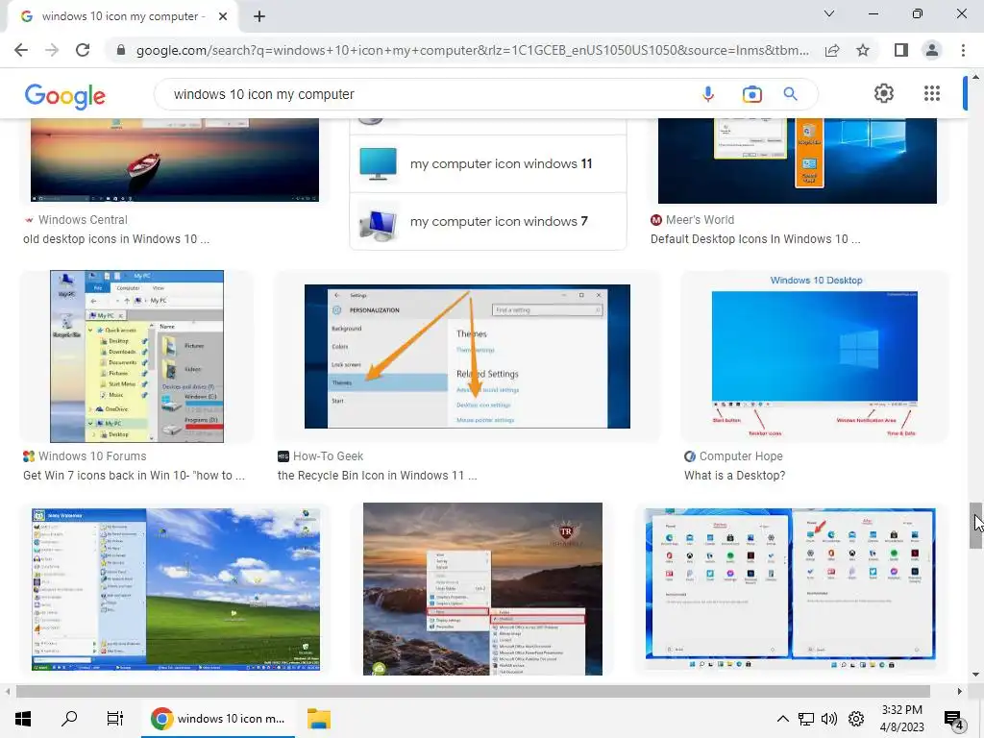Open the notification center with 4 alerts
This screenshot has width=984, height=738.
click(x=953, y=719)
